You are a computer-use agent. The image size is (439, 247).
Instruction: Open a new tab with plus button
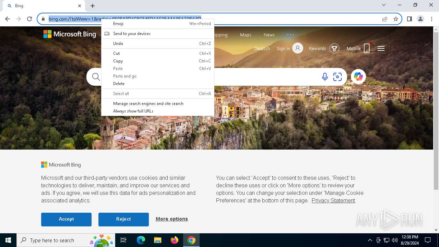point(93,6)
